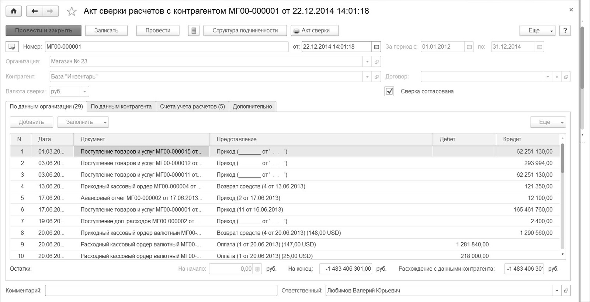The width and height of the screenshot is (590, 302).
Task: Click the credit value 12 100,00
Action: [x=540, y=198]
